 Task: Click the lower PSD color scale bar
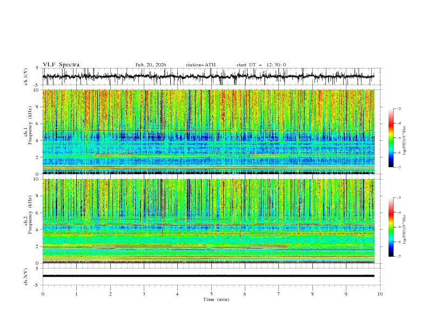pyautogui.click(x=391, y=227)
